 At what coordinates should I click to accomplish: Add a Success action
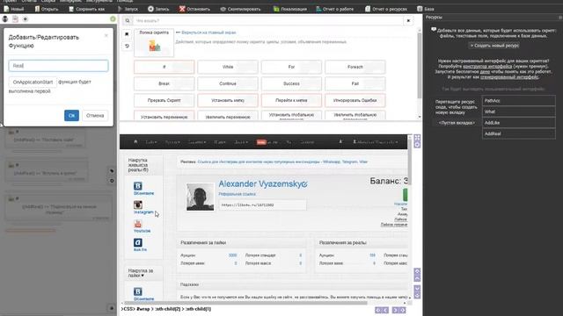291,83
